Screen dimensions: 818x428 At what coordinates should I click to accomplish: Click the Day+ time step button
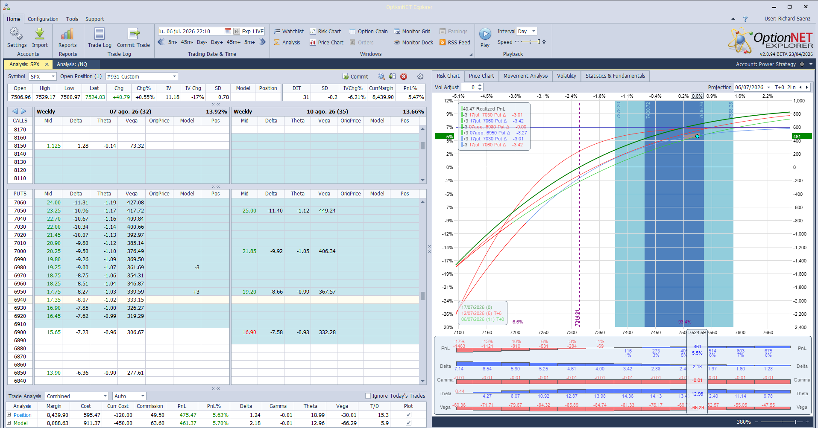tap(217, 42)
